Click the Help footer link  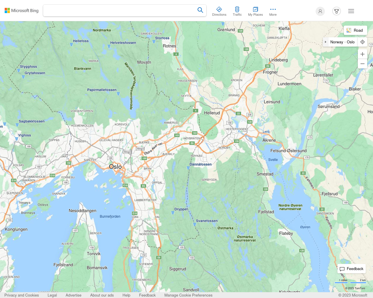pyautogui.click(x=126, y=295)
